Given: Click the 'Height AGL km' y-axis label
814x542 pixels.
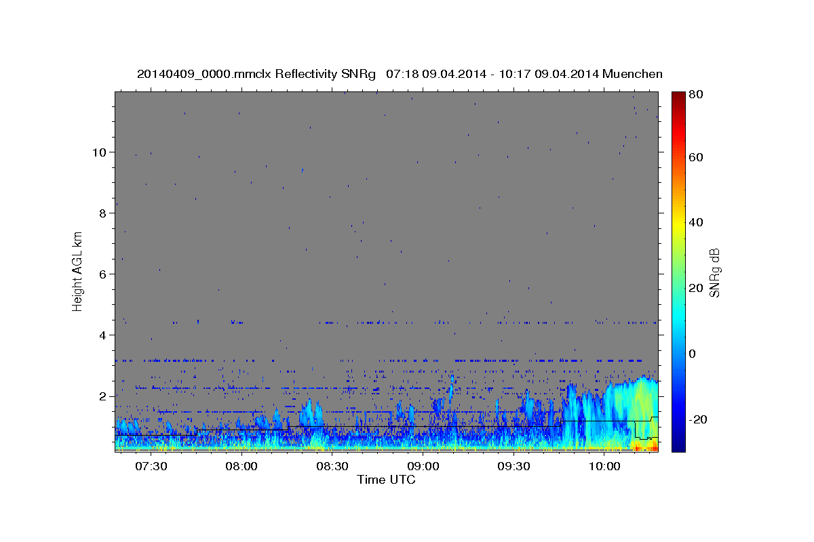Looking at the screenshot, I should click(x=78, y=272).
